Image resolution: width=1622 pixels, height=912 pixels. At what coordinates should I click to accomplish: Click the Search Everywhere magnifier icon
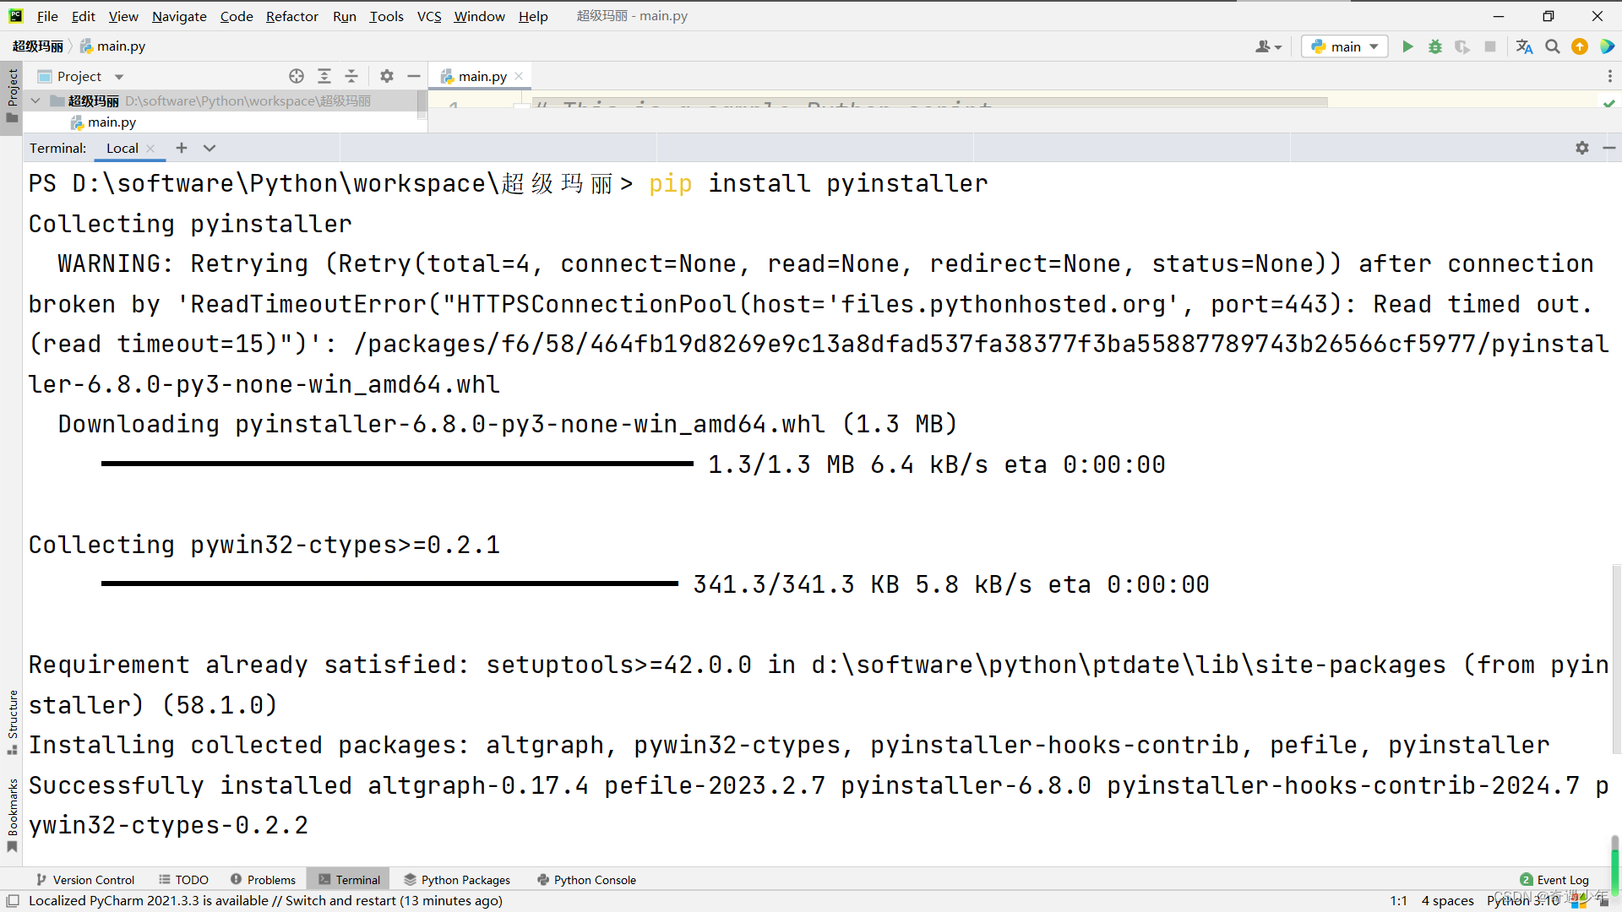point(1552,46)
